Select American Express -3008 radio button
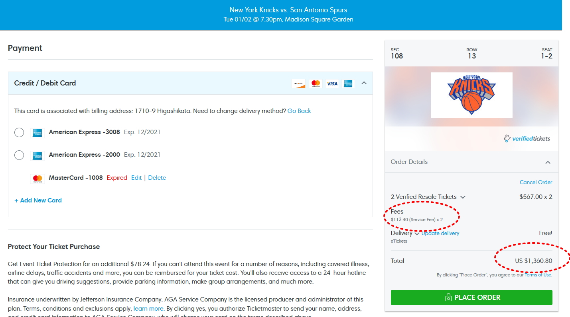This screenshot has height=317, width=570. [x=19, y=132]
